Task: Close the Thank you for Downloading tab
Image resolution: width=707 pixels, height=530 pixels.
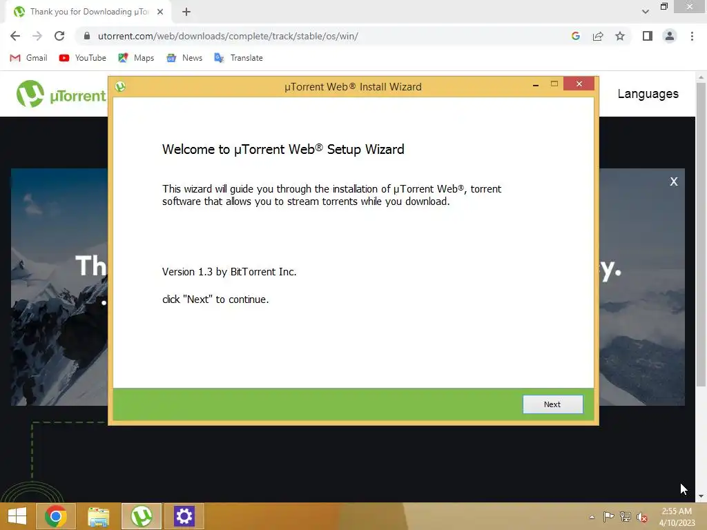Action: (x=160, y=12)
